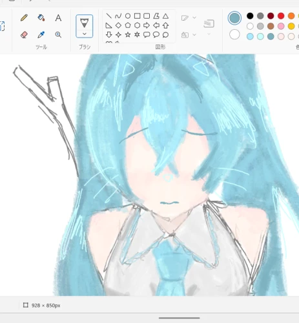Viewport: 299px width, 323px height.
Task: Choose the Four-point star shape
Action: point(118,35)
